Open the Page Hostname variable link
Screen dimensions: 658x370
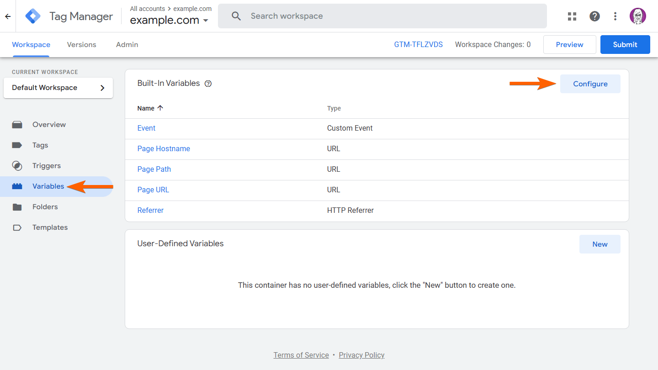point(164,149)
